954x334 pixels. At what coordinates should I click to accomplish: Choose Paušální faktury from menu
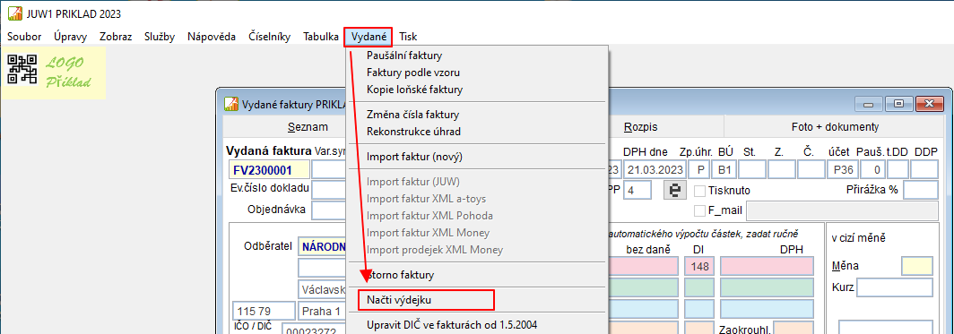[x=404, y=56]
